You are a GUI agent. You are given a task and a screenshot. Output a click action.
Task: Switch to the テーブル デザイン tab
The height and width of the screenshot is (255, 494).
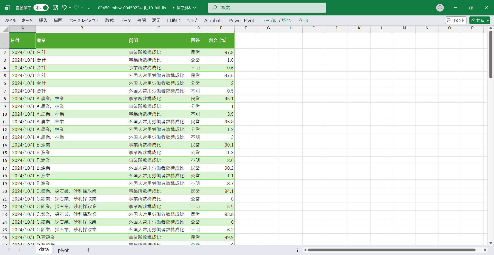pyautogui.click(x=277, y=20)
